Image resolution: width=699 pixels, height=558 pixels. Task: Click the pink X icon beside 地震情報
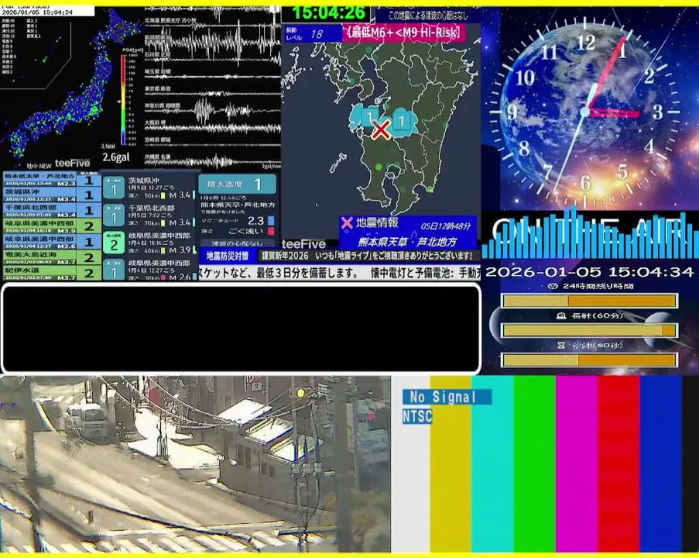pos(347,222)
